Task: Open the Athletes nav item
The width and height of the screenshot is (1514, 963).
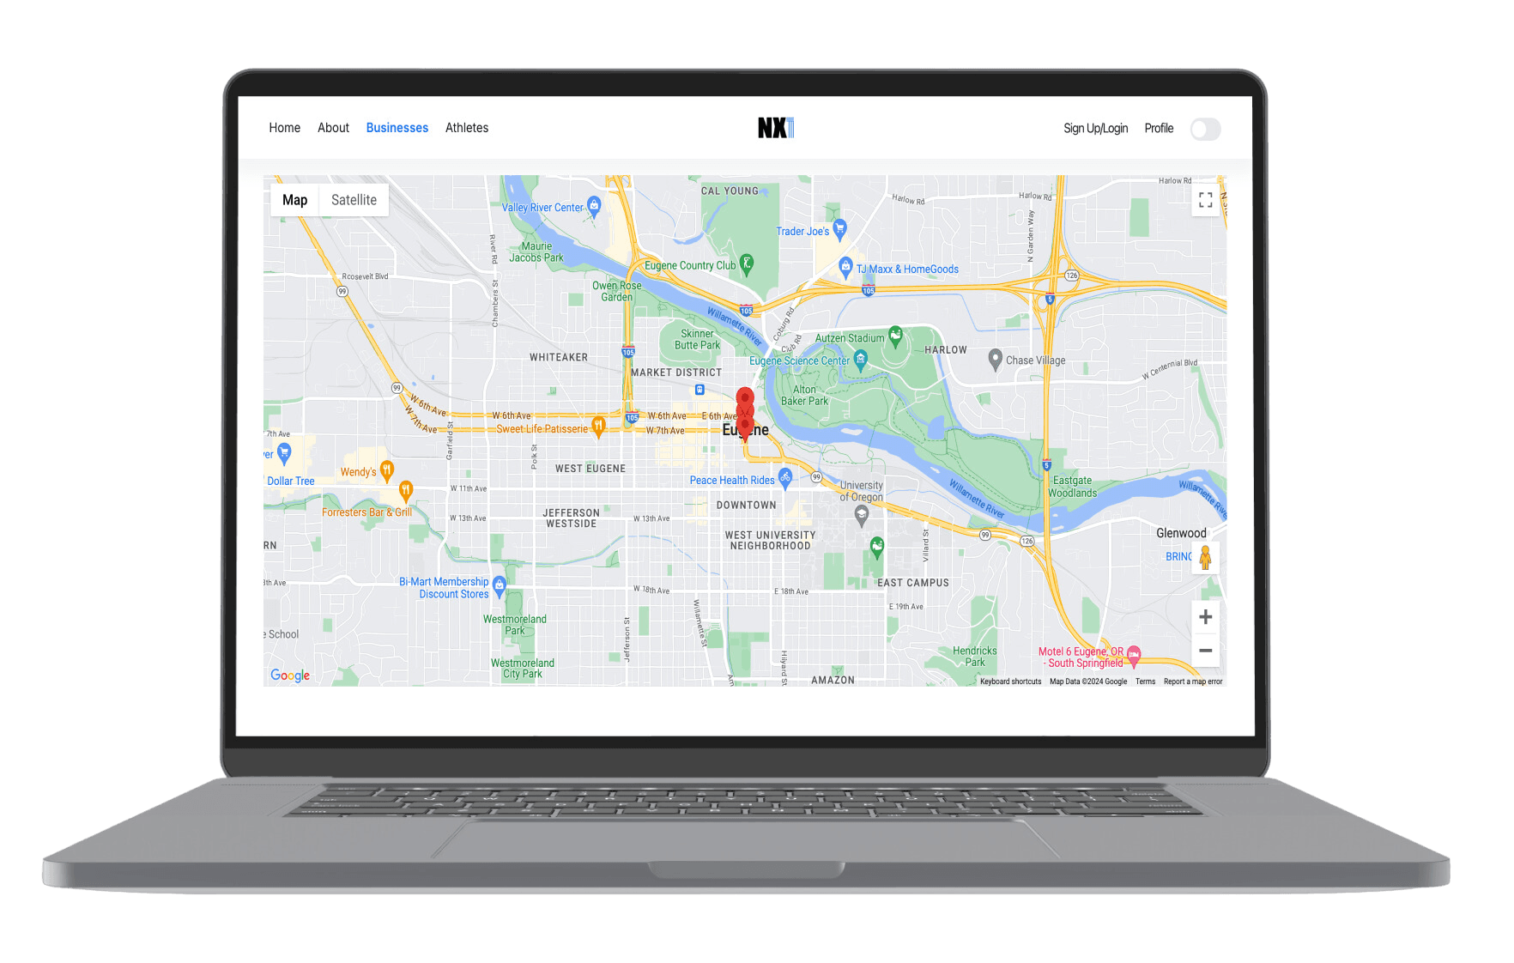Action: click(467, 128)
